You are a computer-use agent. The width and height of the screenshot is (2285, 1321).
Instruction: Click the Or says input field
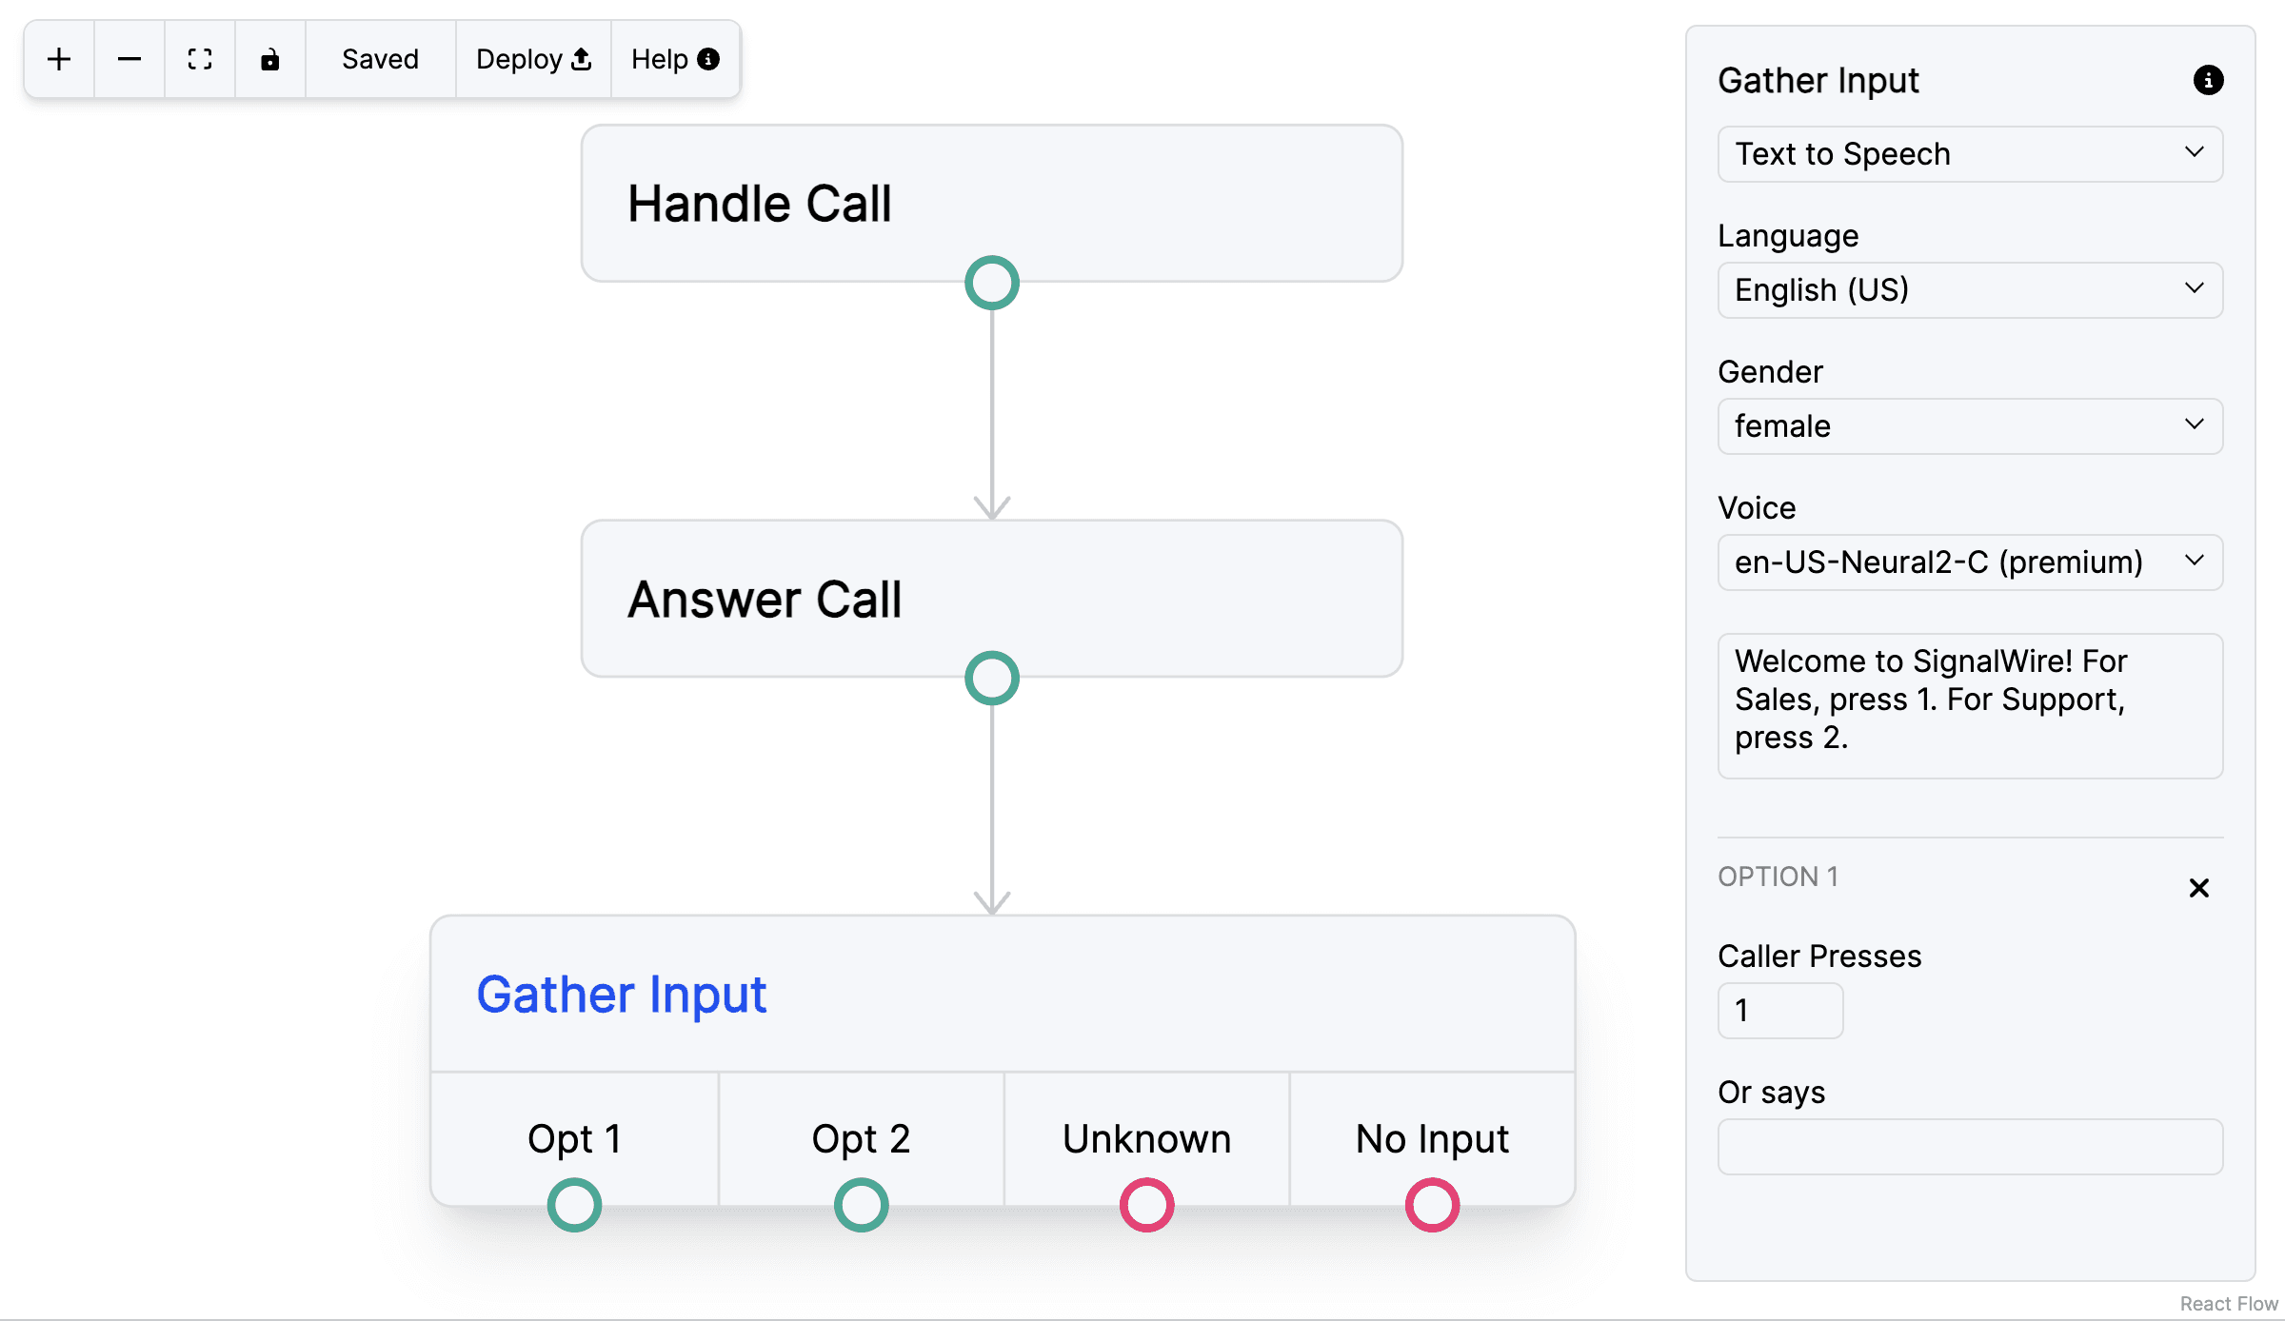(x=1970, y=1147)
